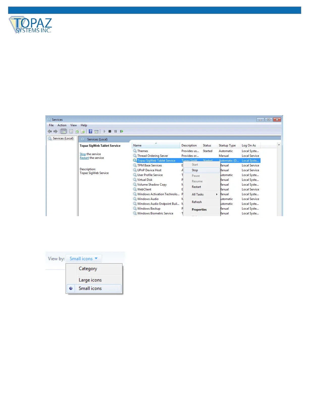Image resolution: width=309 pixels, height=400 pixels.
Task: Sort by the Status column header
Action: [209, 145]
